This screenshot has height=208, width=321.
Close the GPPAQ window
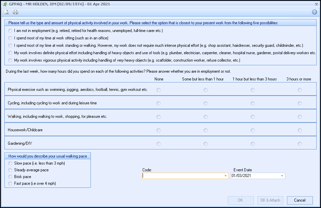[x=316, y=4]
